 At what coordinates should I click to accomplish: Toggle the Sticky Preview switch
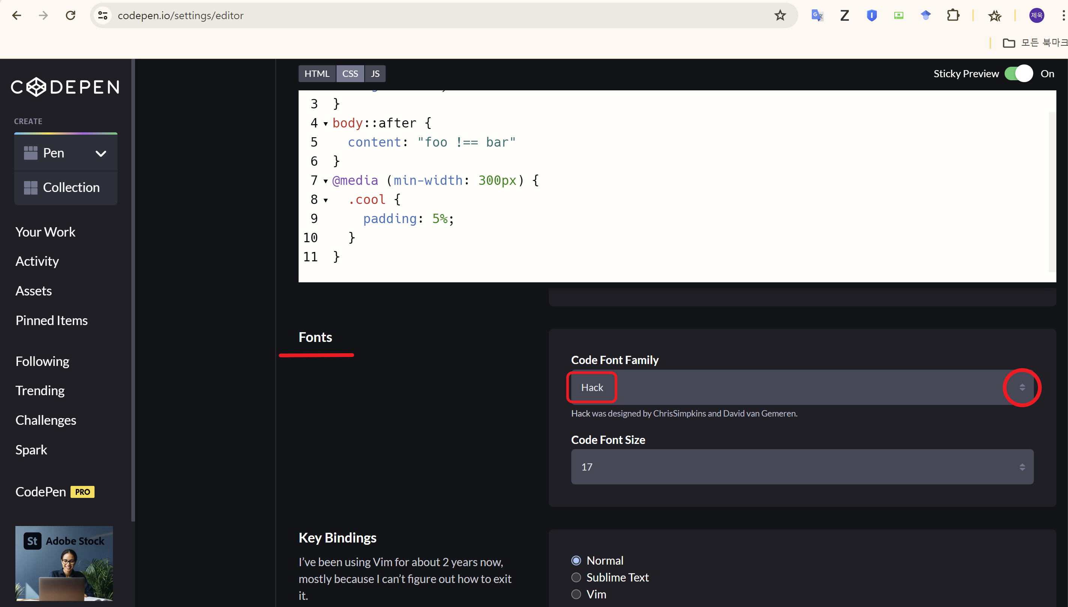(x=1018, y=74)
